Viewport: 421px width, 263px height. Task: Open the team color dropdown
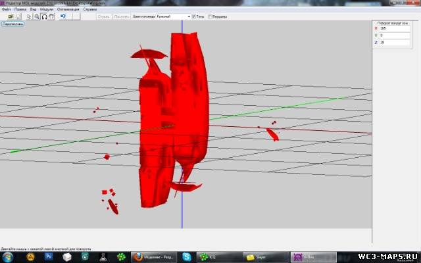[x=189, y=16]
